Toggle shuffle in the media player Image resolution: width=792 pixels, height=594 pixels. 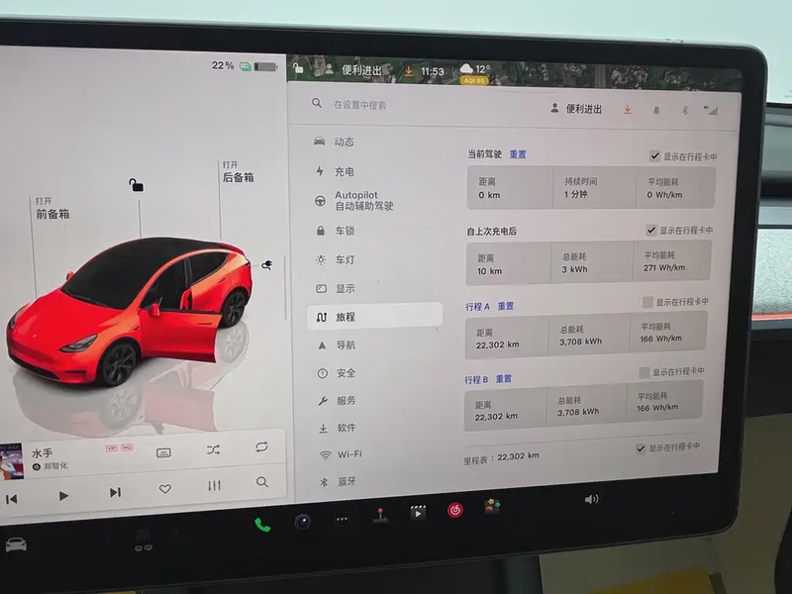(214, 449)
